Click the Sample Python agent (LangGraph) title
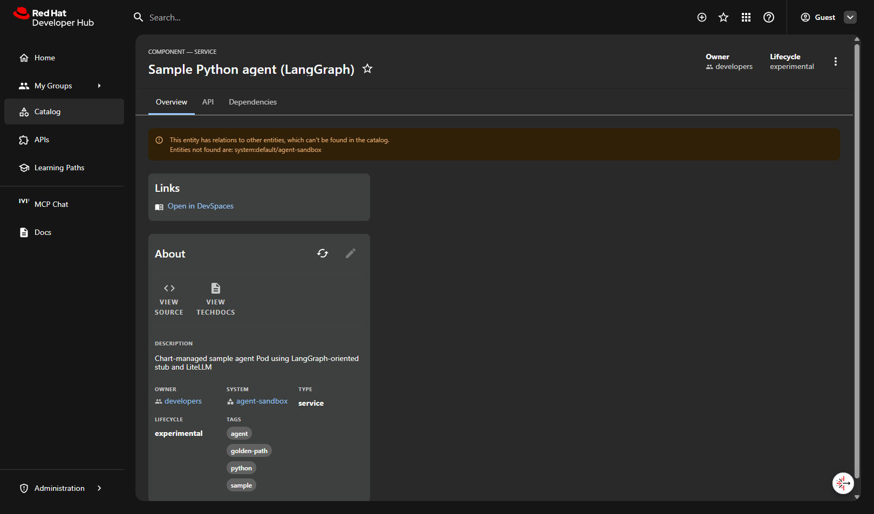The height and width of the screenshot is (514, 874). point(251,70)
